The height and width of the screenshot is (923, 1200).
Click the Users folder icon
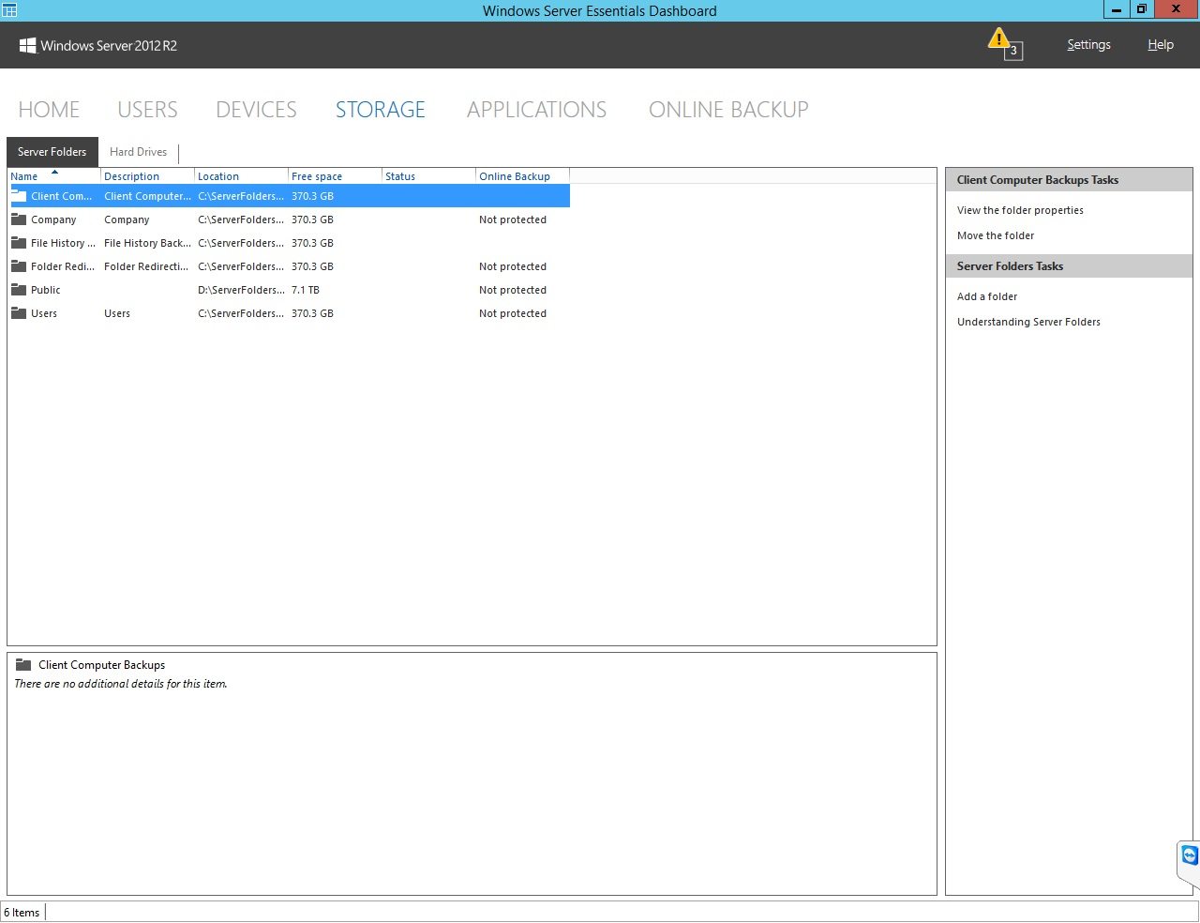point(19,313)
